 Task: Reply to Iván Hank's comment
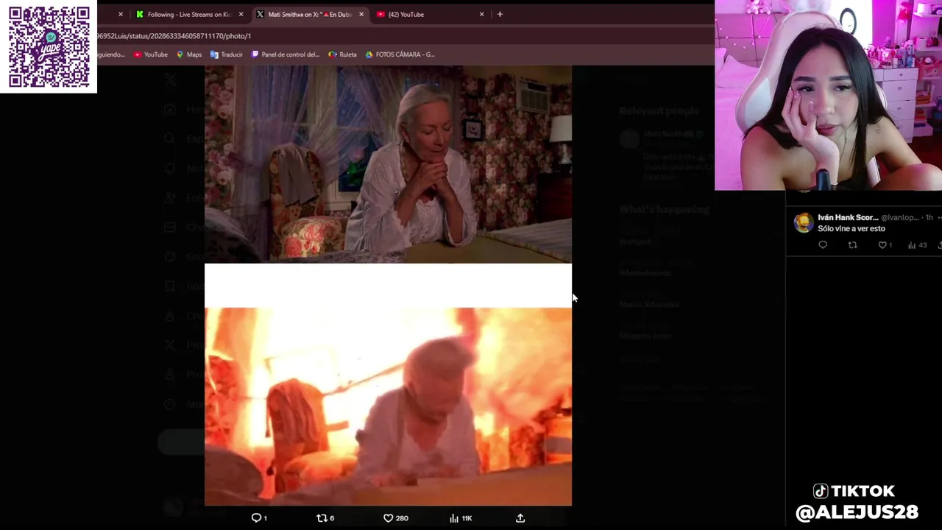coord(823,245)
